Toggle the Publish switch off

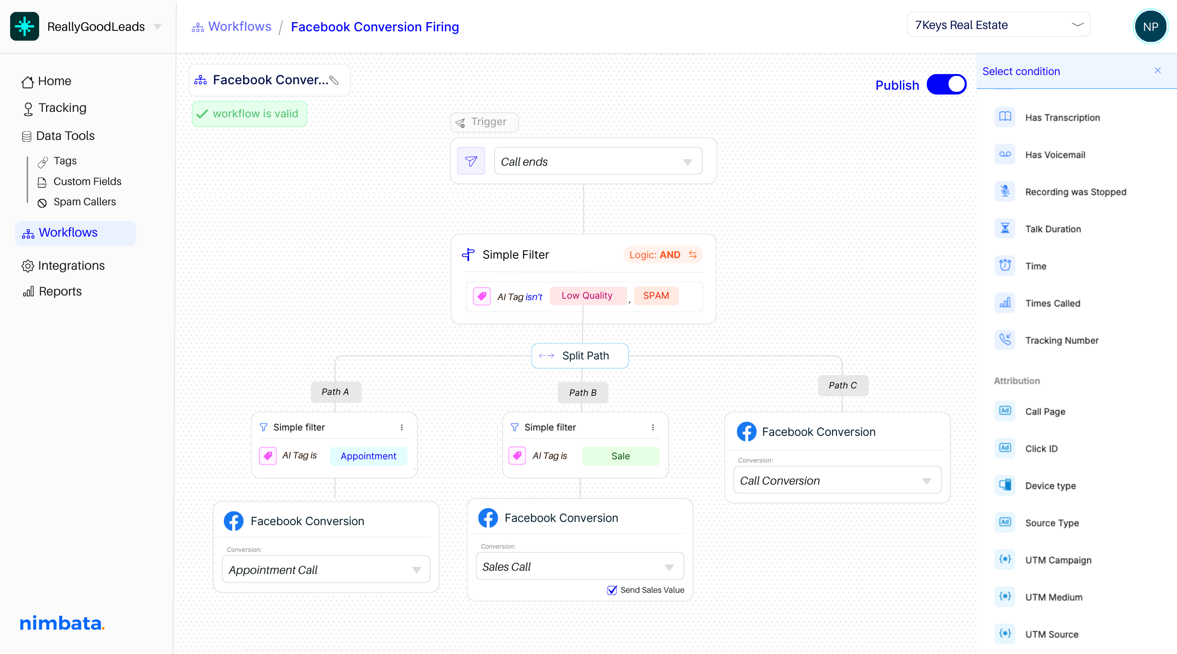click(x=946, y=85)
